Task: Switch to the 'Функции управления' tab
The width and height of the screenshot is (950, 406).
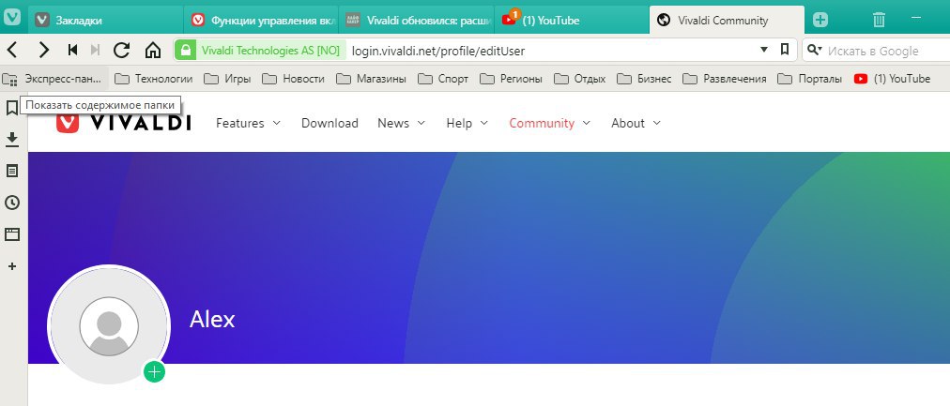Action: [x=262, y=20]
